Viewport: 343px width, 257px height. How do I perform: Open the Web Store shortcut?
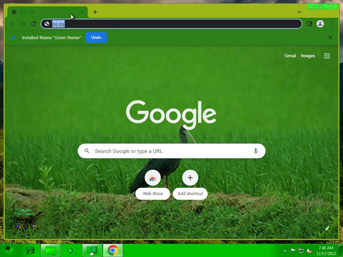(x=153, y=185)
